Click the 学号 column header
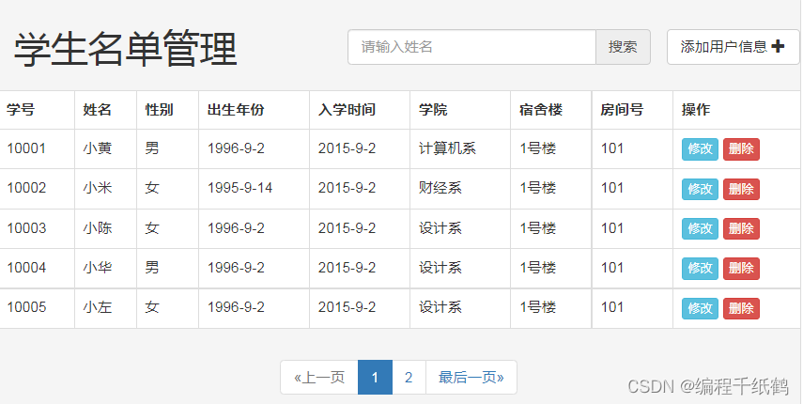This screenshot has width=803, height=404. [21, 110]
